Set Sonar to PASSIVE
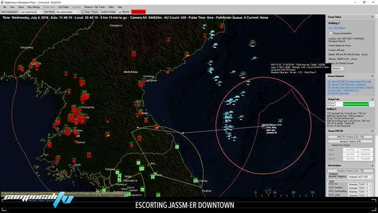The width and height of the screenshot is (378, 213). tap(365, 154)
